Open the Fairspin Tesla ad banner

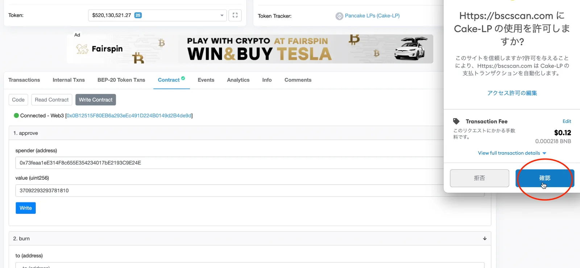coord(250,49)
